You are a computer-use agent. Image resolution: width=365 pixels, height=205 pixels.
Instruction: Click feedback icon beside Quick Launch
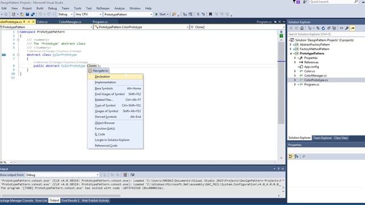pos(305,2)
